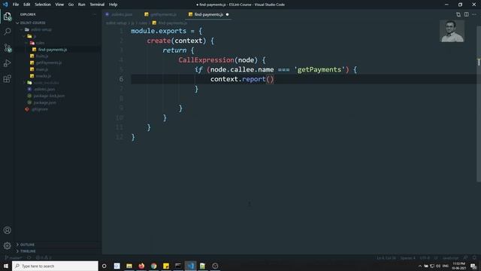Screen dimensions: 481x271
Task: Click the Windows Start button
Action: click(6, 266)
